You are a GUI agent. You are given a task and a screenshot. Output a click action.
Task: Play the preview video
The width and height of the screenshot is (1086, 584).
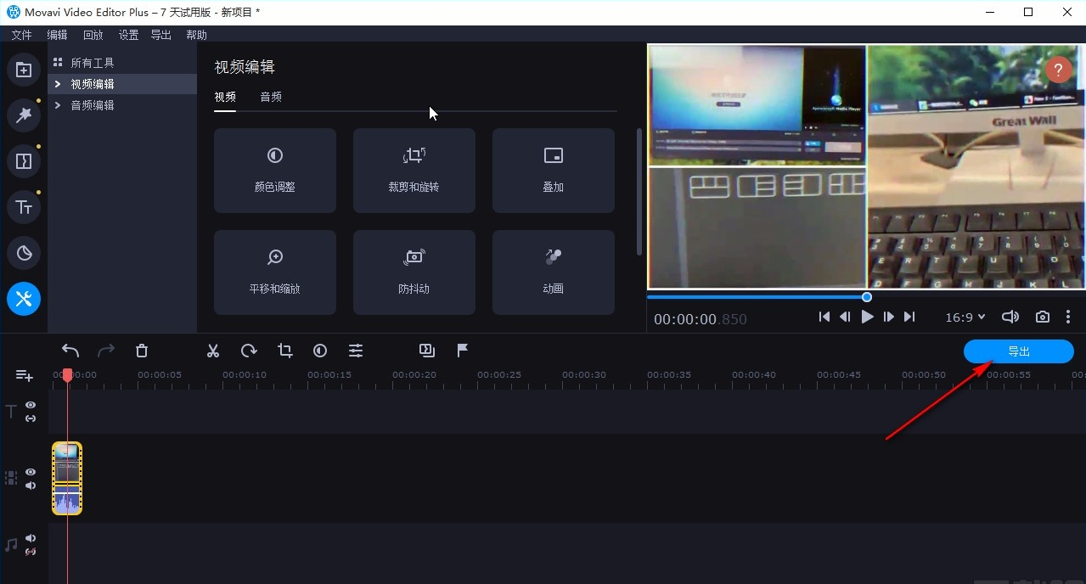pyautogui.click(x=867, y=317)
